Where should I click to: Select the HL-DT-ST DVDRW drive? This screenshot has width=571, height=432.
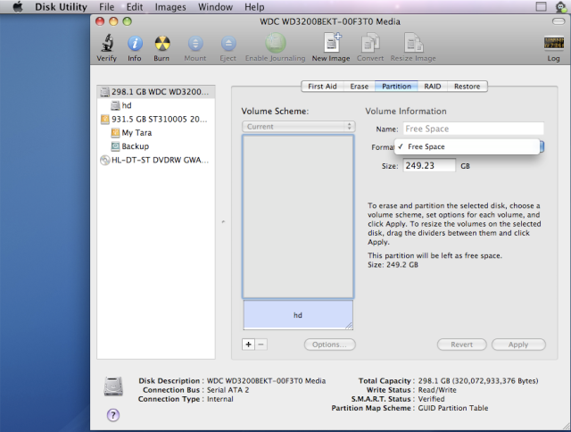point(156,160)
